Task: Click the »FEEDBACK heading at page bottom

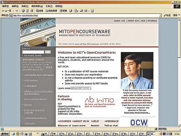Action: (111, 121)
